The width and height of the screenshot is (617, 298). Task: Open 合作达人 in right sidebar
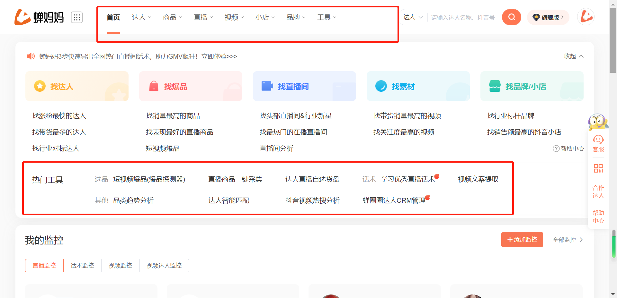click(x=598, y=192)
